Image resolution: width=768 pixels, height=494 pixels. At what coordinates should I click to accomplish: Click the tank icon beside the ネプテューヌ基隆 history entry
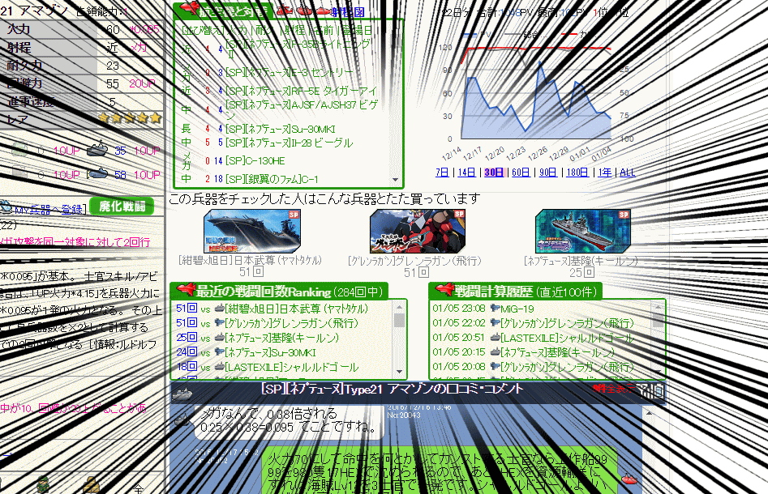tap(493, 351)
